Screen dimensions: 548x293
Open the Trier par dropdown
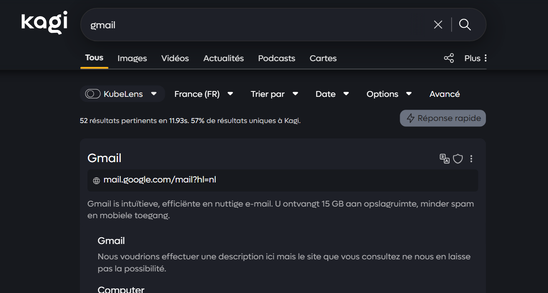click(x=274, y=94)
